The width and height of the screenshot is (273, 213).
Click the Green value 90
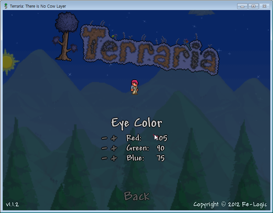[161, 148]
